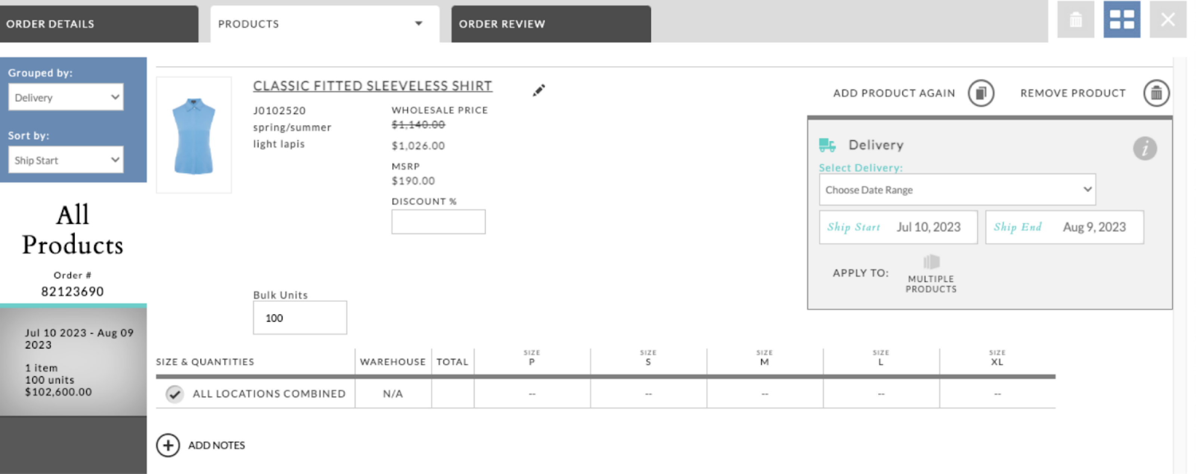The width and height of the screenshot is (1196, 474).
Task: Go to Order Review tab
Action: coord(551,24)
